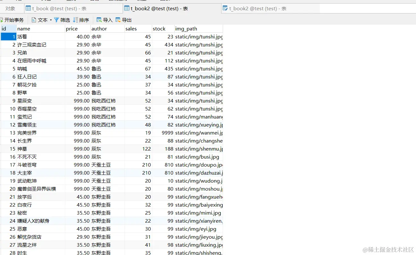
Task: Click the author column header
Action: click(x=108, y=29)
